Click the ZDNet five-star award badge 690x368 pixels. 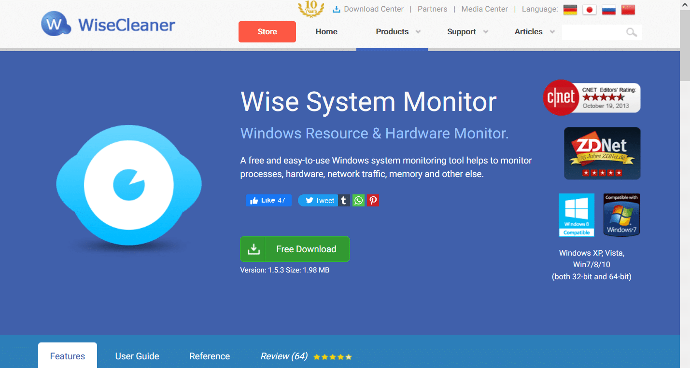pyautogui.click(x=602, y=153)
